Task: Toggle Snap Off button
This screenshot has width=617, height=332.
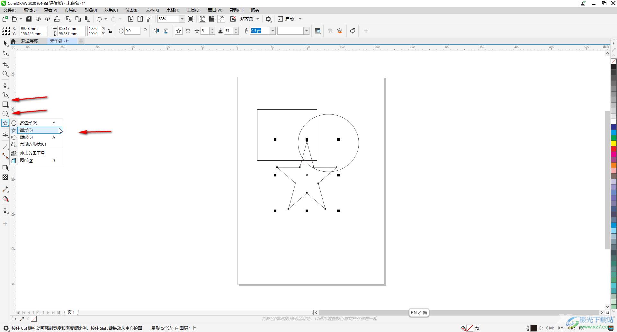Action: tap(233, 19)
